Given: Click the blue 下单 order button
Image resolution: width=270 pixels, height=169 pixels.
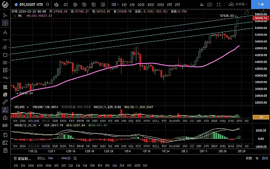Looking at the screenshot, I should click(261, 5).
